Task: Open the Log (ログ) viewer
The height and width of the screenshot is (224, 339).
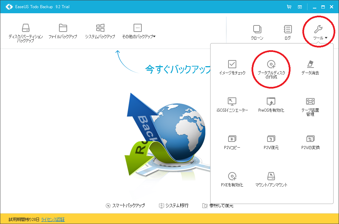Action: pos(287,33)
